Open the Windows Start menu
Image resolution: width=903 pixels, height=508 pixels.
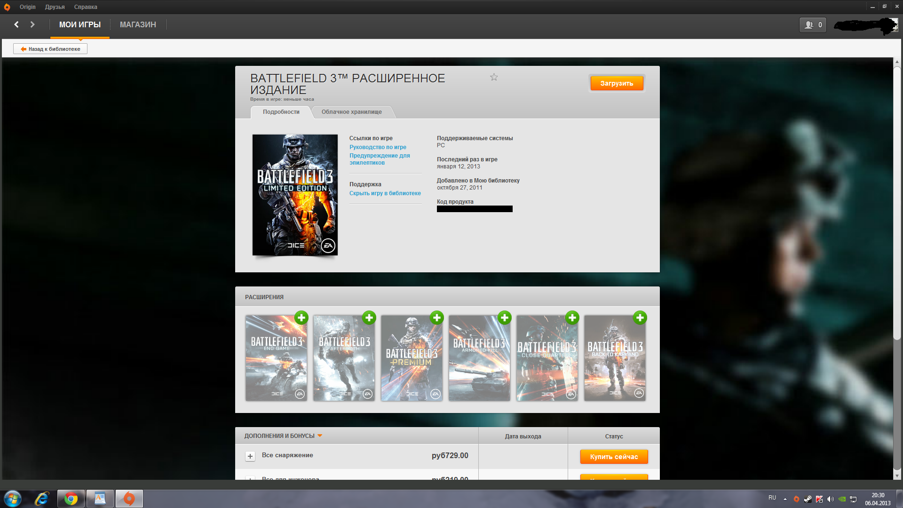click(x=13, y=499)
